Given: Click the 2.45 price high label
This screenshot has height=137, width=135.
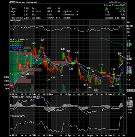Looking at the screenshot, I should (63, 49).
